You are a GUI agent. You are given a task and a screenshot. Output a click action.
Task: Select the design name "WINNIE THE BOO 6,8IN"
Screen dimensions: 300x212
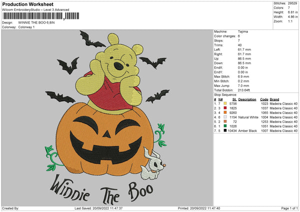(36, 22)
